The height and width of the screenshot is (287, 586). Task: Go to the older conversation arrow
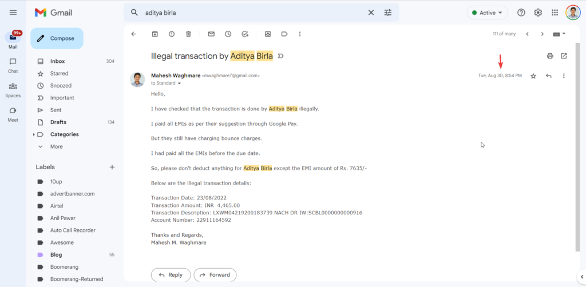pyautogui.click(x=543, y=34)
